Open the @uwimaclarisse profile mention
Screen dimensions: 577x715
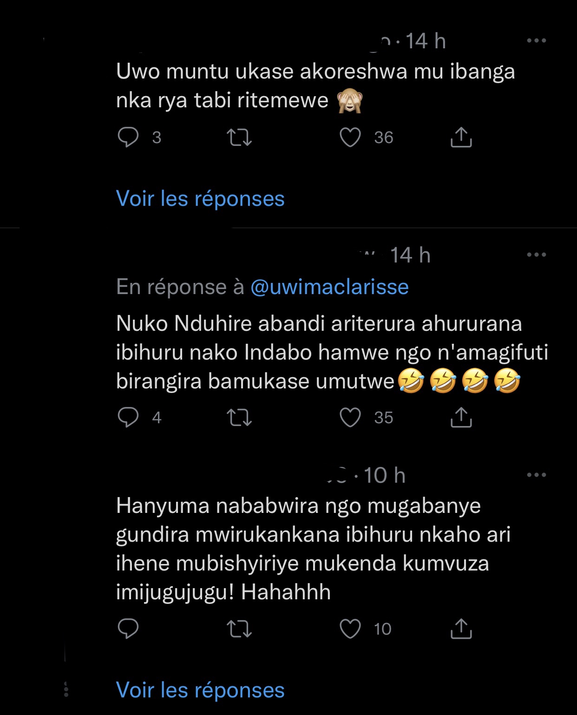tap(329, 287)
